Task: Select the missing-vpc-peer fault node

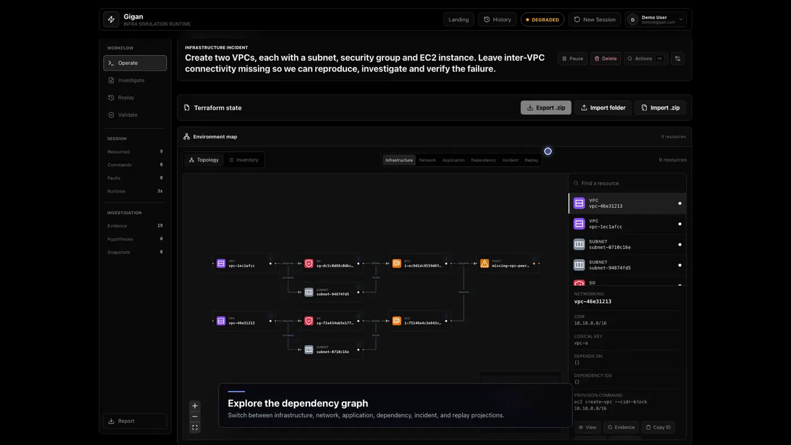Action: pos(507,263)
